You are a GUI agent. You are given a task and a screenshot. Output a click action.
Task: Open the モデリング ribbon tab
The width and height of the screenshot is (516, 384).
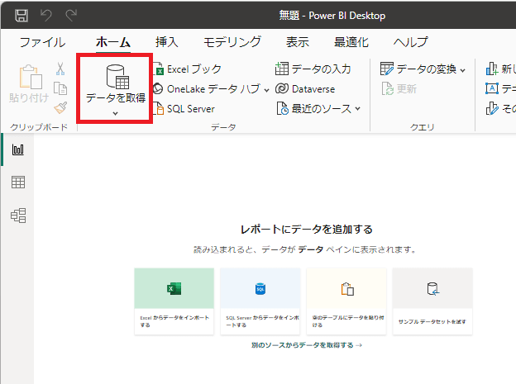point(232,42)
